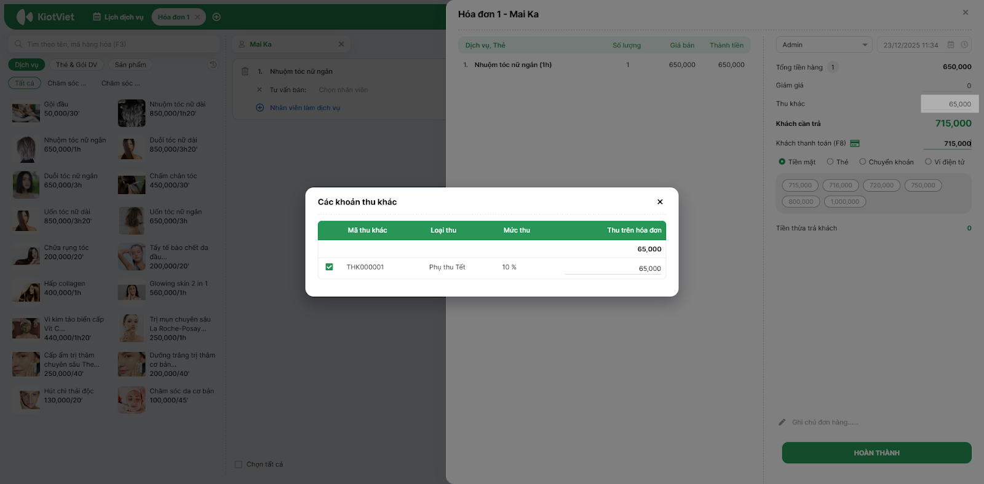The height and width of the screenshot is (484, 984).
Task: Open the Admin seller dropdown
Action: pos(824,45)
